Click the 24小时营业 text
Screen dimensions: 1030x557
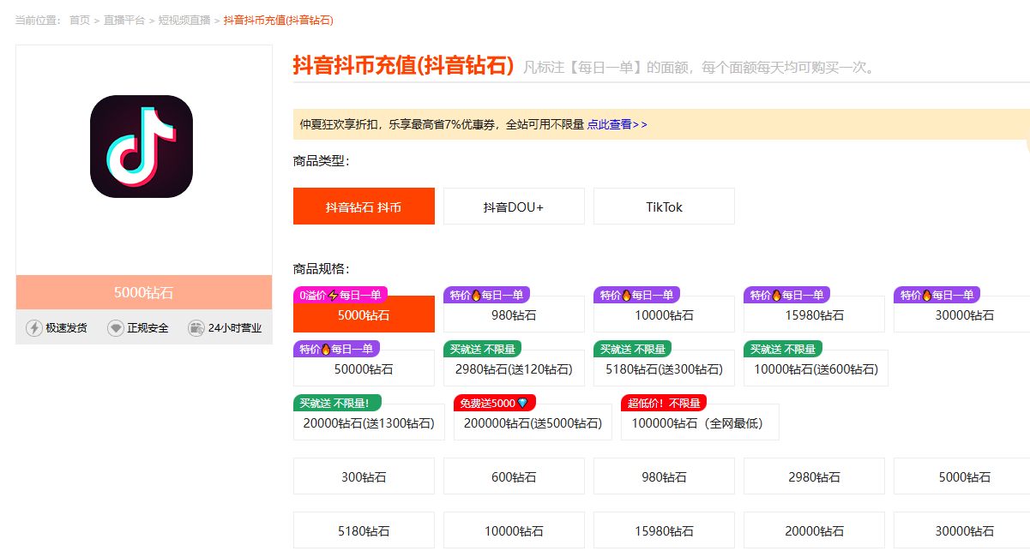(x=235, y=328)
